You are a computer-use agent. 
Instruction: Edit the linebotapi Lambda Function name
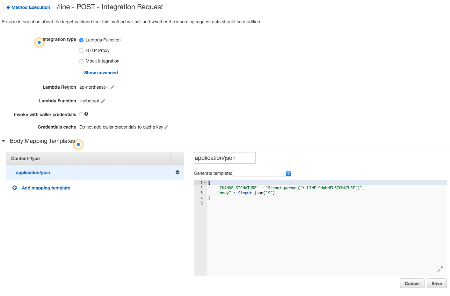pyautogui.click(x=103, y=101)
